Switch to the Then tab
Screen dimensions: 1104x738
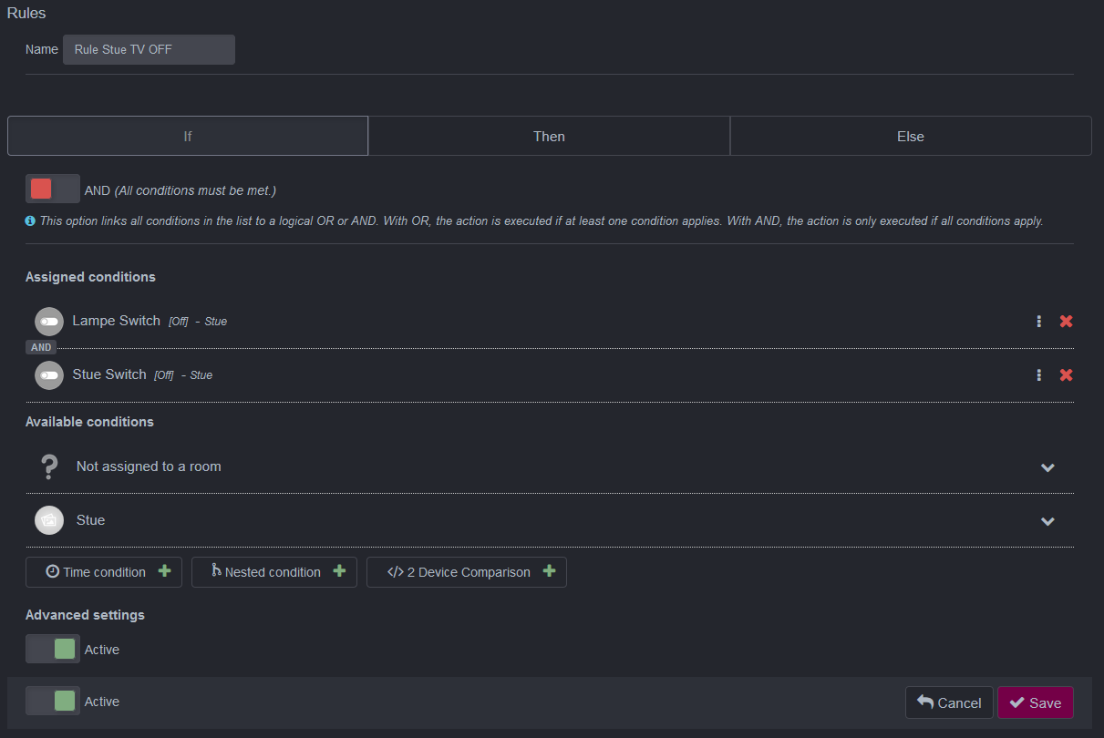[549, 137]
